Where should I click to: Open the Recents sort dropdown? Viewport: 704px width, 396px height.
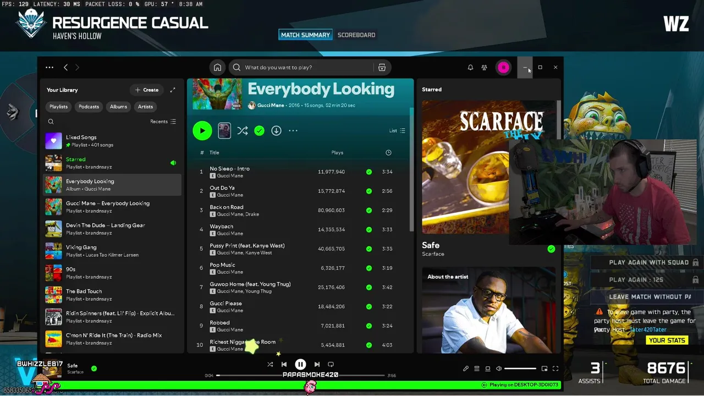click(x=163, y=122)
